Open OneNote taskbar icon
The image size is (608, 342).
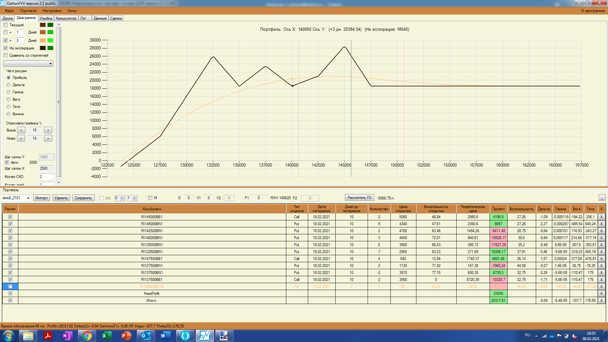67,336
